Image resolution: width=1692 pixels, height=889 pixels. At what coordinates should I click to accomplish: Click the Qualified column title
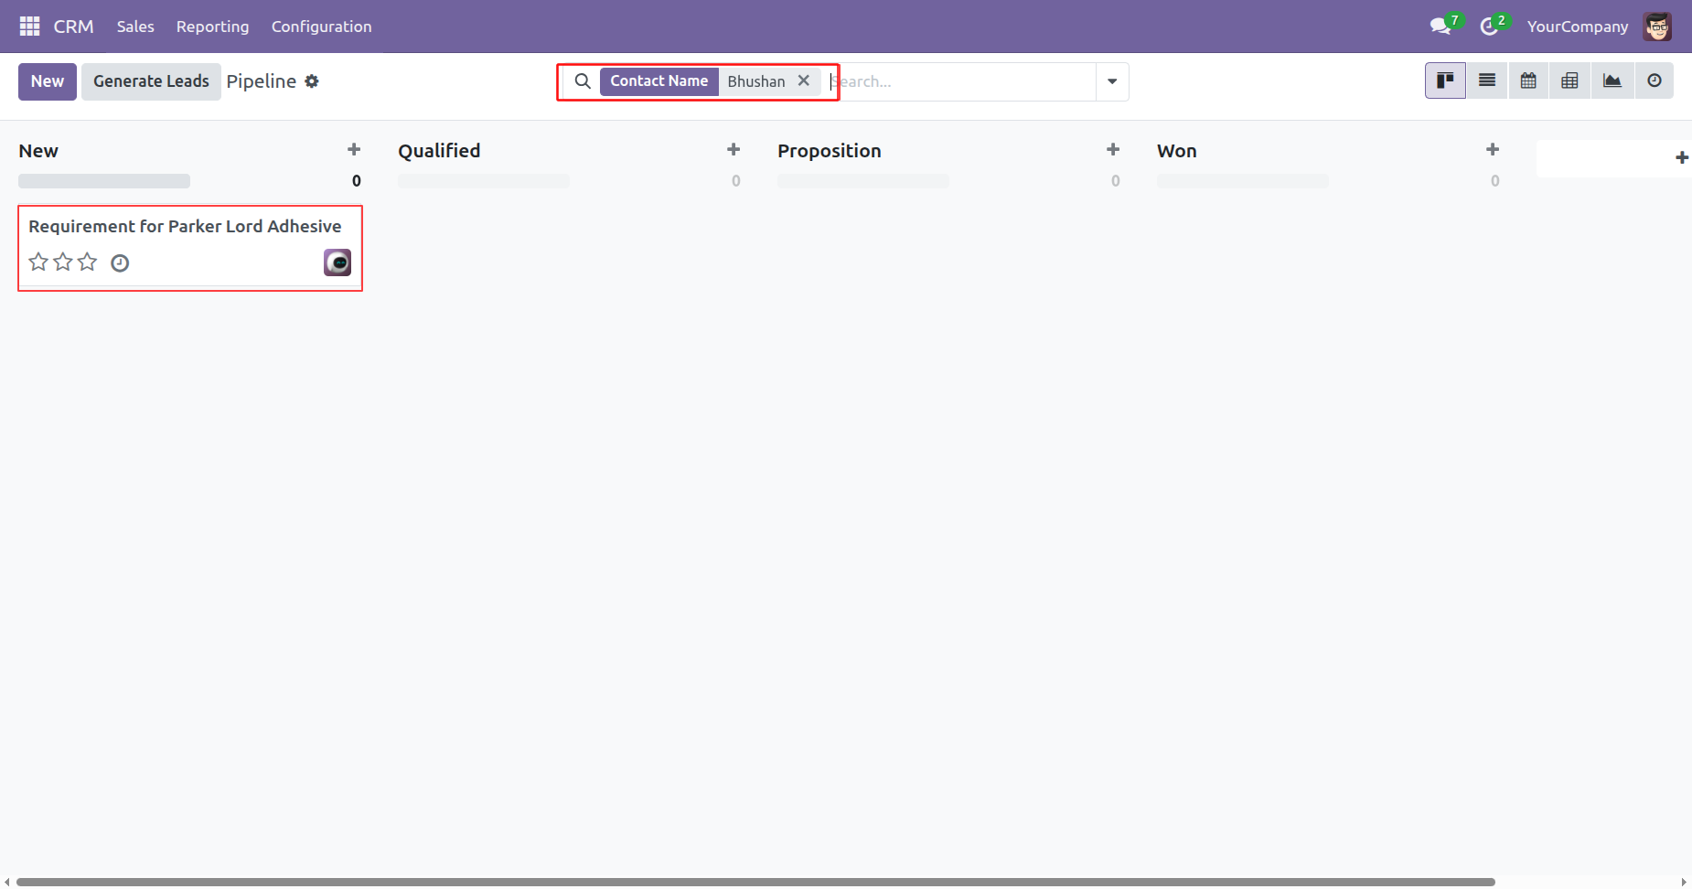click(x=439, y=151)
